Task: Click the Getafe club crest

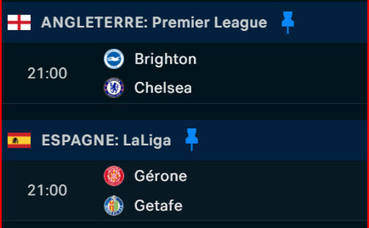Action: (114, 205)
